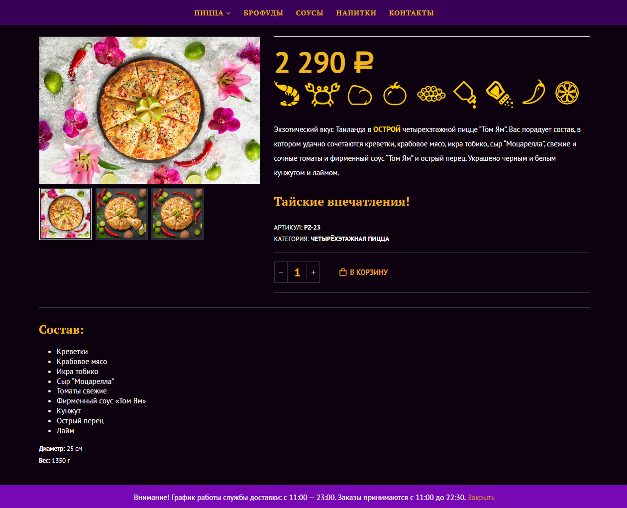Click the crab ingredient icon
This screenshot has height=508, width=627.
[323, 94]
